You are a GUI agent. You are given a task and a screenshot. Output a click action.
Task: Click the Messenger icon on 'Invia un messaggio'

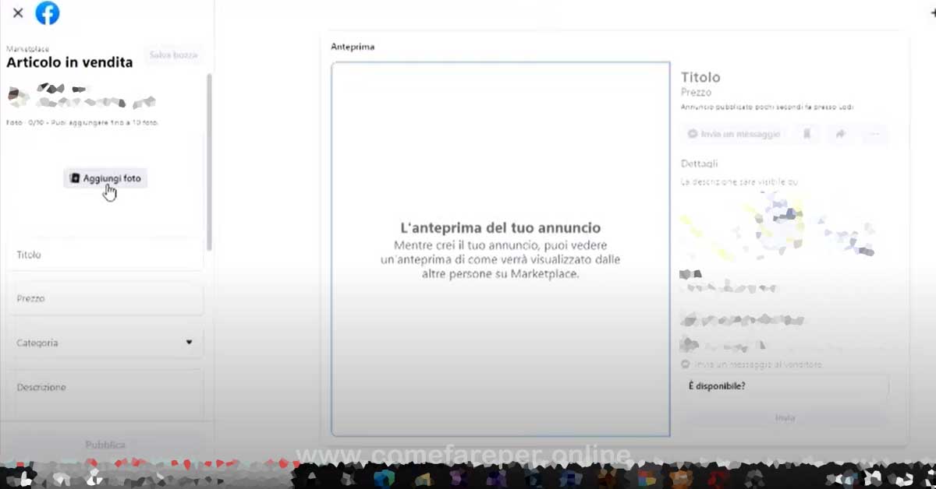point(692,133)
